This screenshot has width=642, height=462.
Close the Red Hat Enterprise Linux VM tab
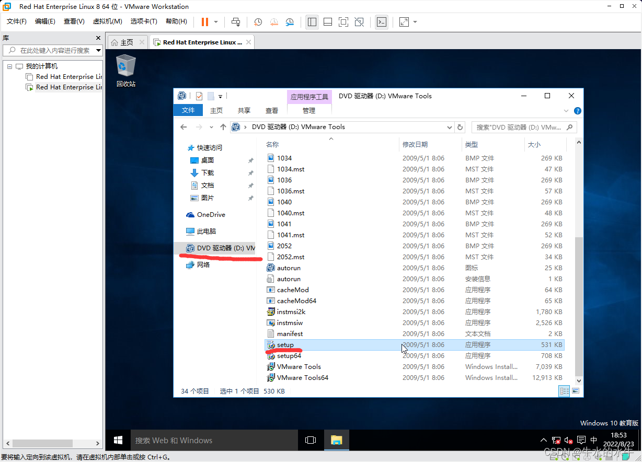pos(248,42)
